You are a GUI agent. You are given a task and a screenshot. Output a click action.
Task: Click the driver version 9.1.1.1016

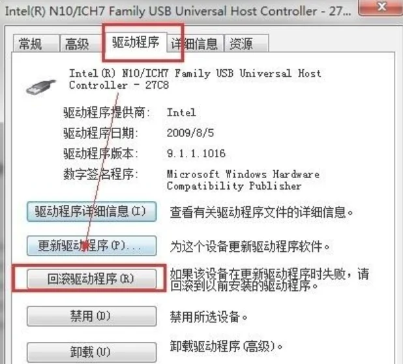click(196, 153)
